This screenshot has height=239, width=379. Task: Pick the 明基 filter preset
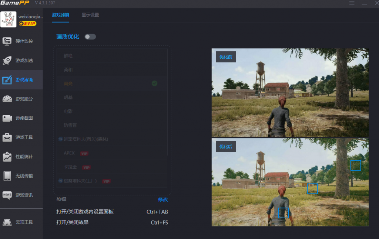tap(112, 98)
